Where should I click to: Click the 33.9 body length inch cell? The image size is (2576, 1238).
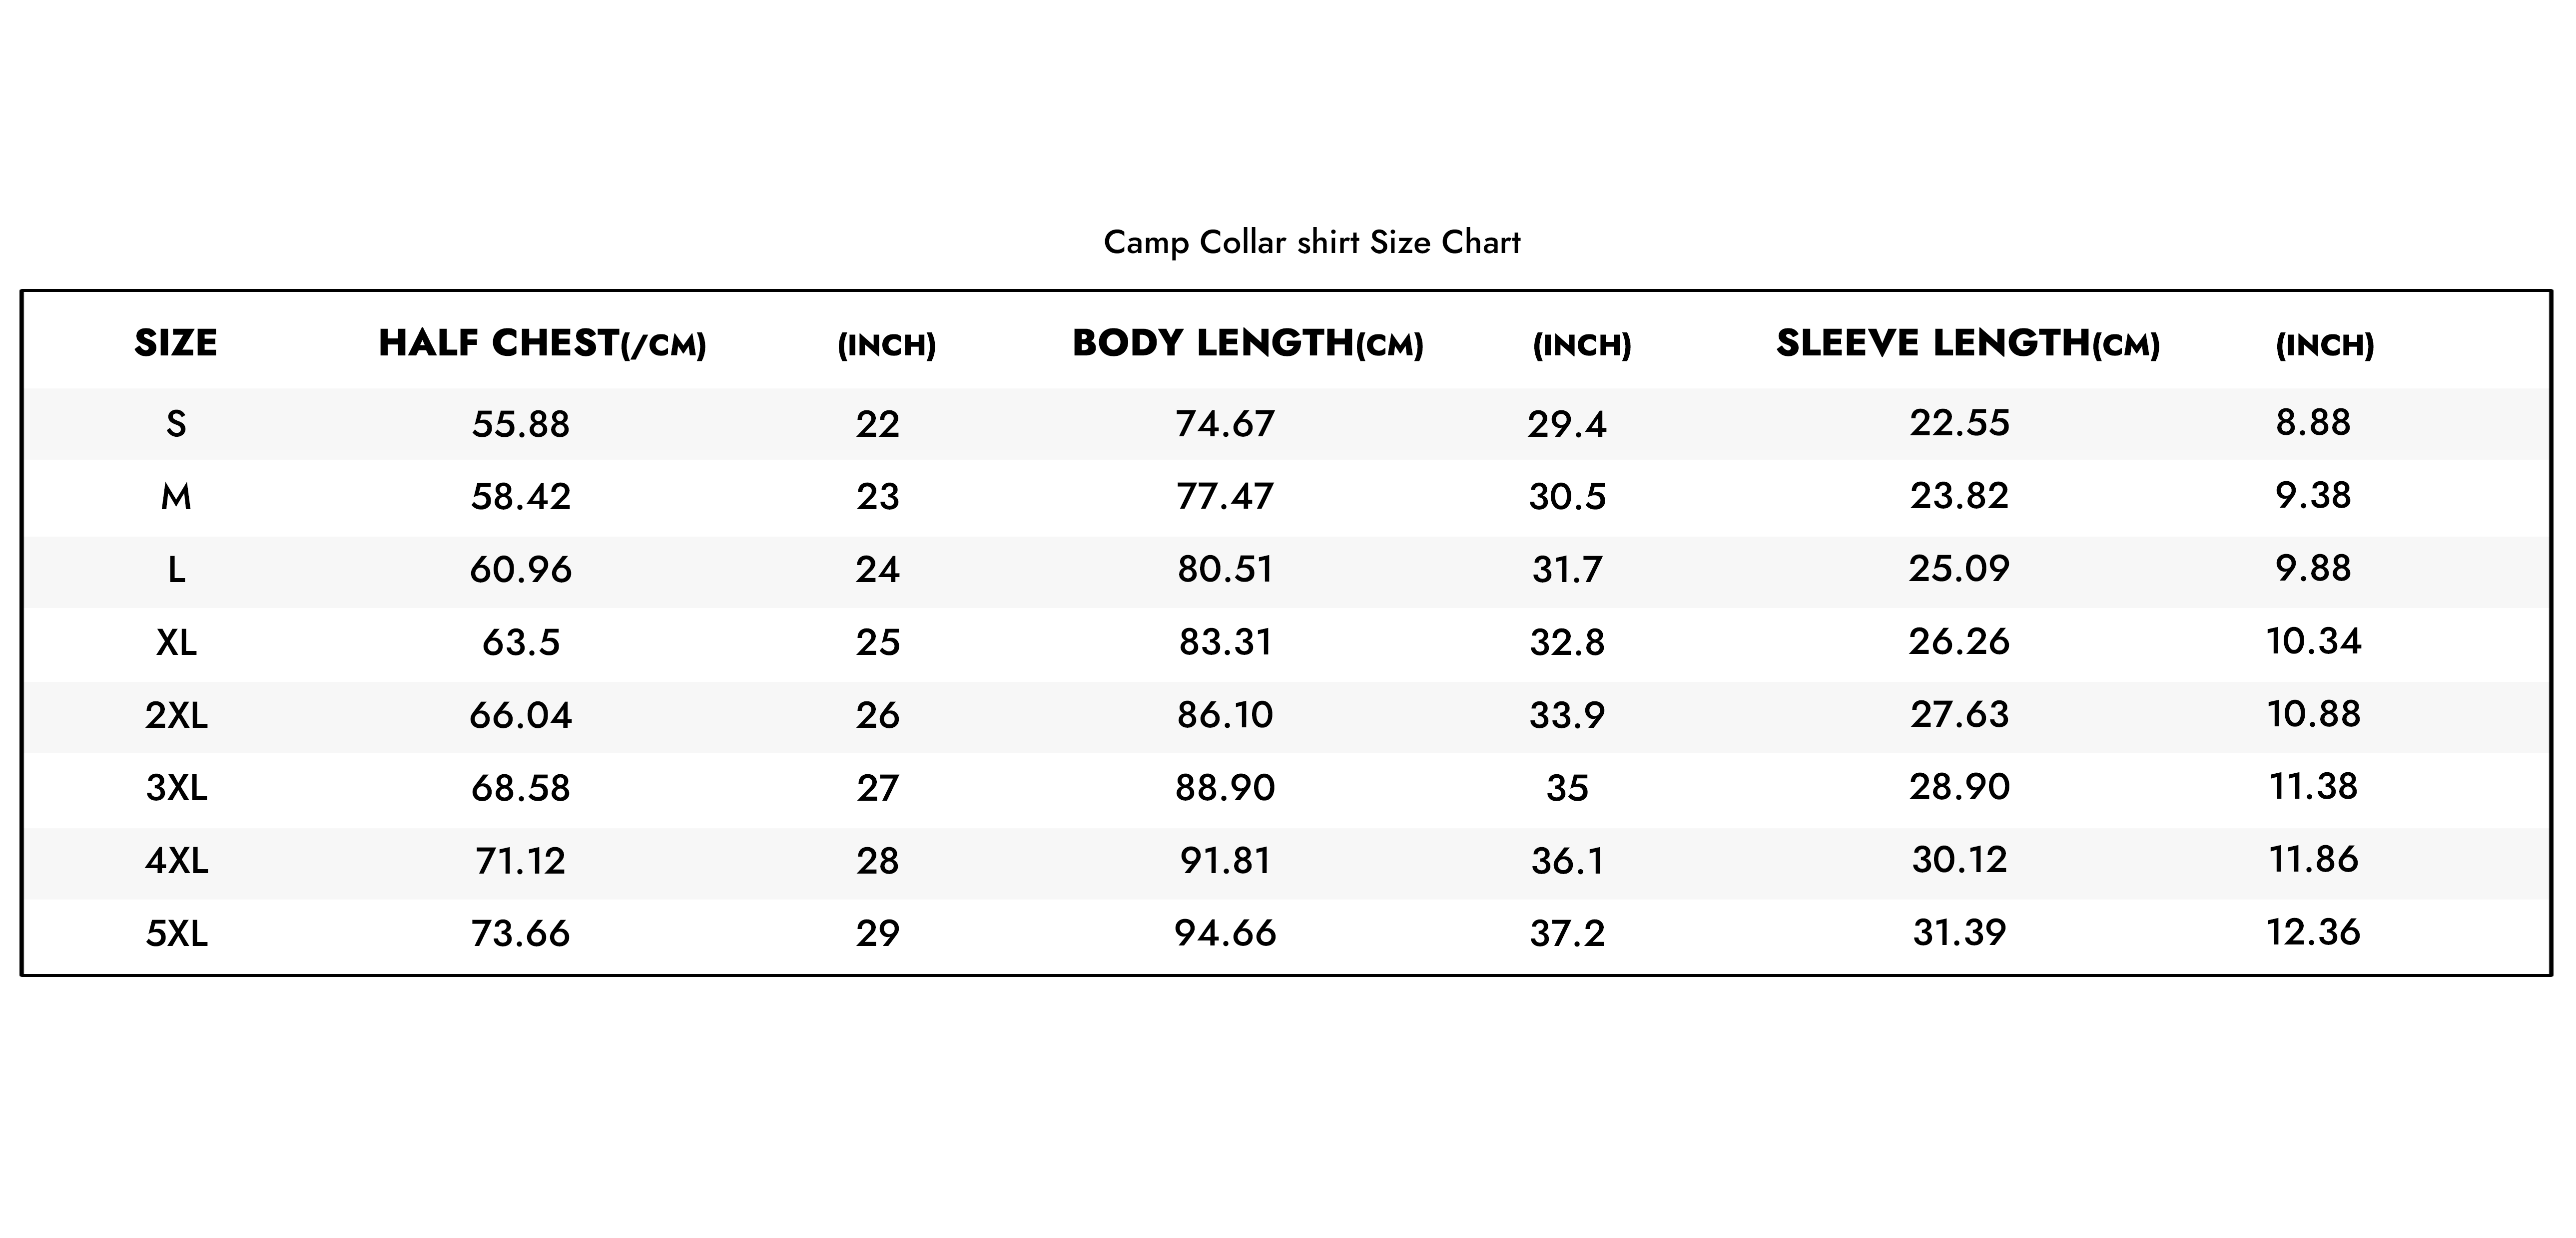(x=1567, y=715)
